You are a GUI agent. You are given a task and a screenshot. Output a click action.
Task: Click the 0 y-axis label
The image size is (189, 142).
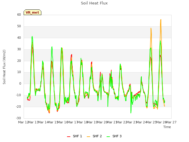(20, 83)
